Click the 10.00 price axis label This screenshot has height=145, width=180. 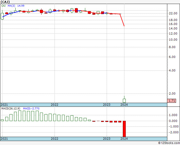[x=173, y=40]
